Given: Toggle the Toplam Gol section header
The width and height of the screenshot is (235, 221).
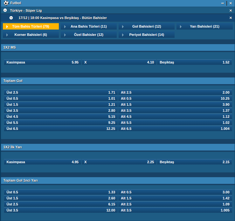Looking at the screenshot, I should (118, 81).
